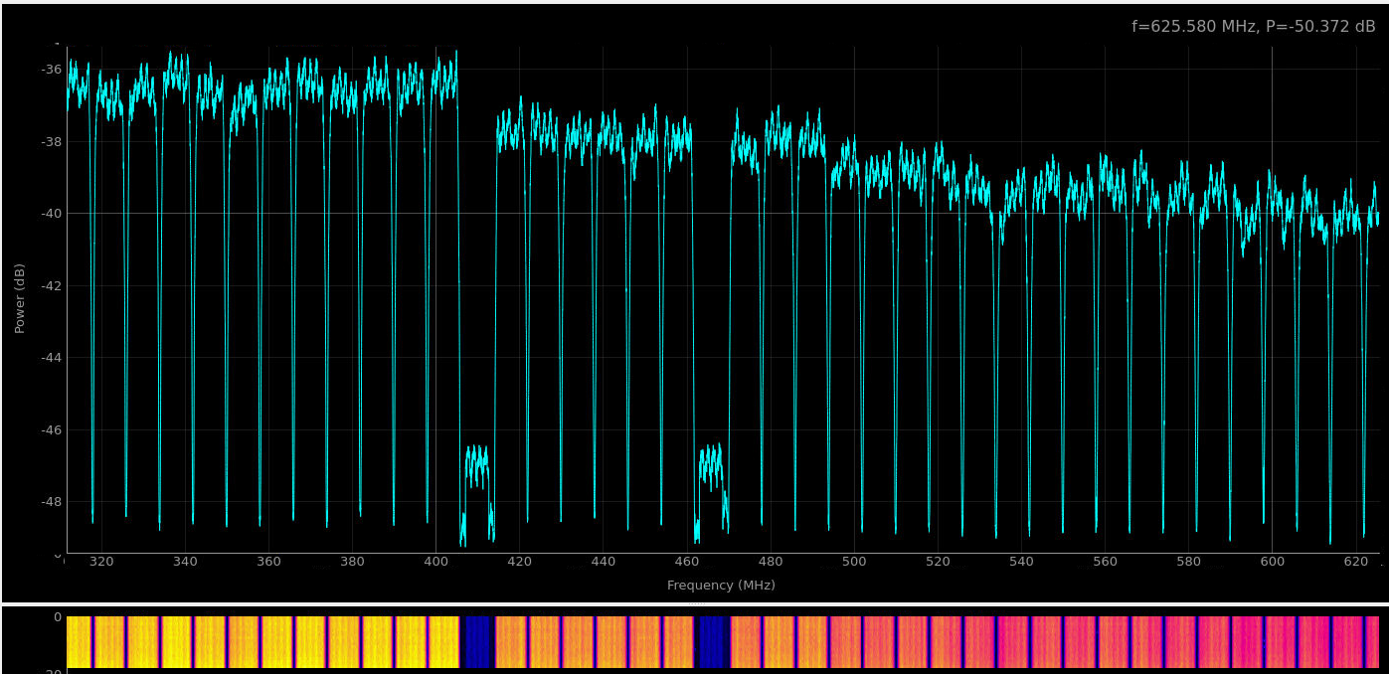
Task: Click the -40 tick on power axis
Action: [x=51, y=214]
